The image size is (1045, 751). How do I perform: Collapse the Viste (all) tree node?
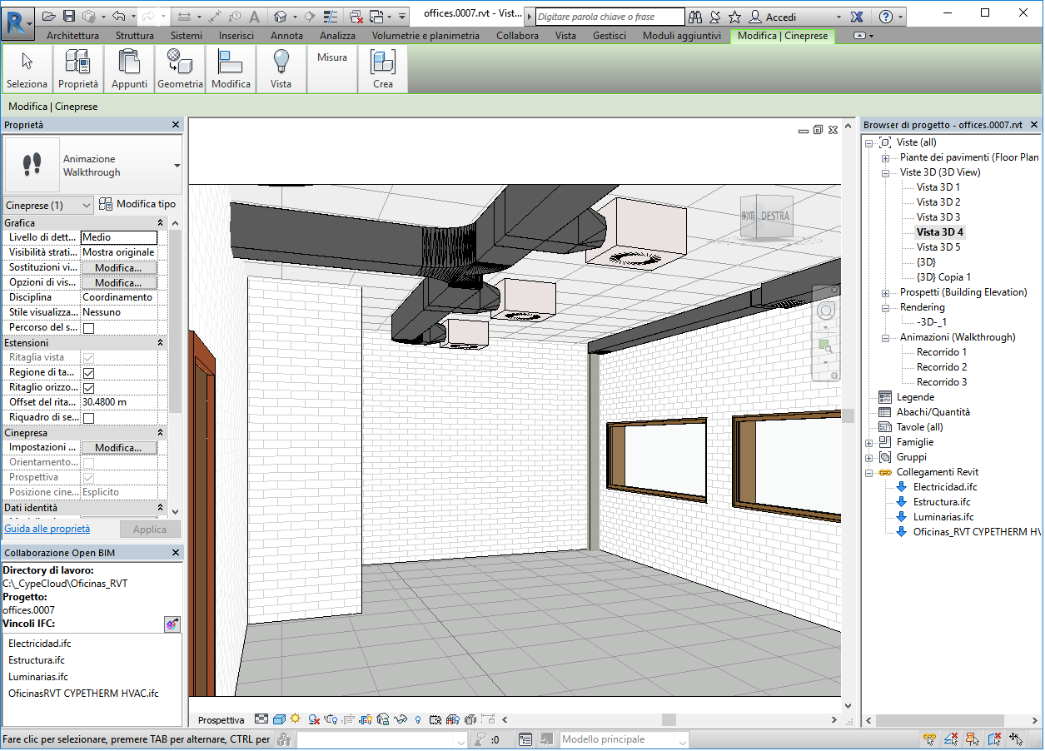(868, 142)
